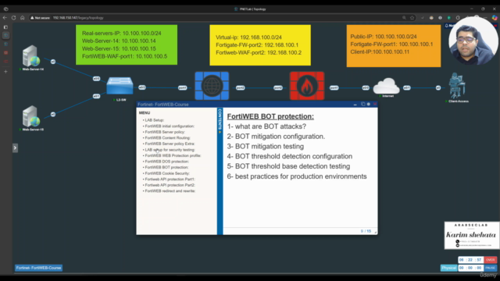
Task: Reload the PNETLab topology page
Action: click(x=13, y=18)
